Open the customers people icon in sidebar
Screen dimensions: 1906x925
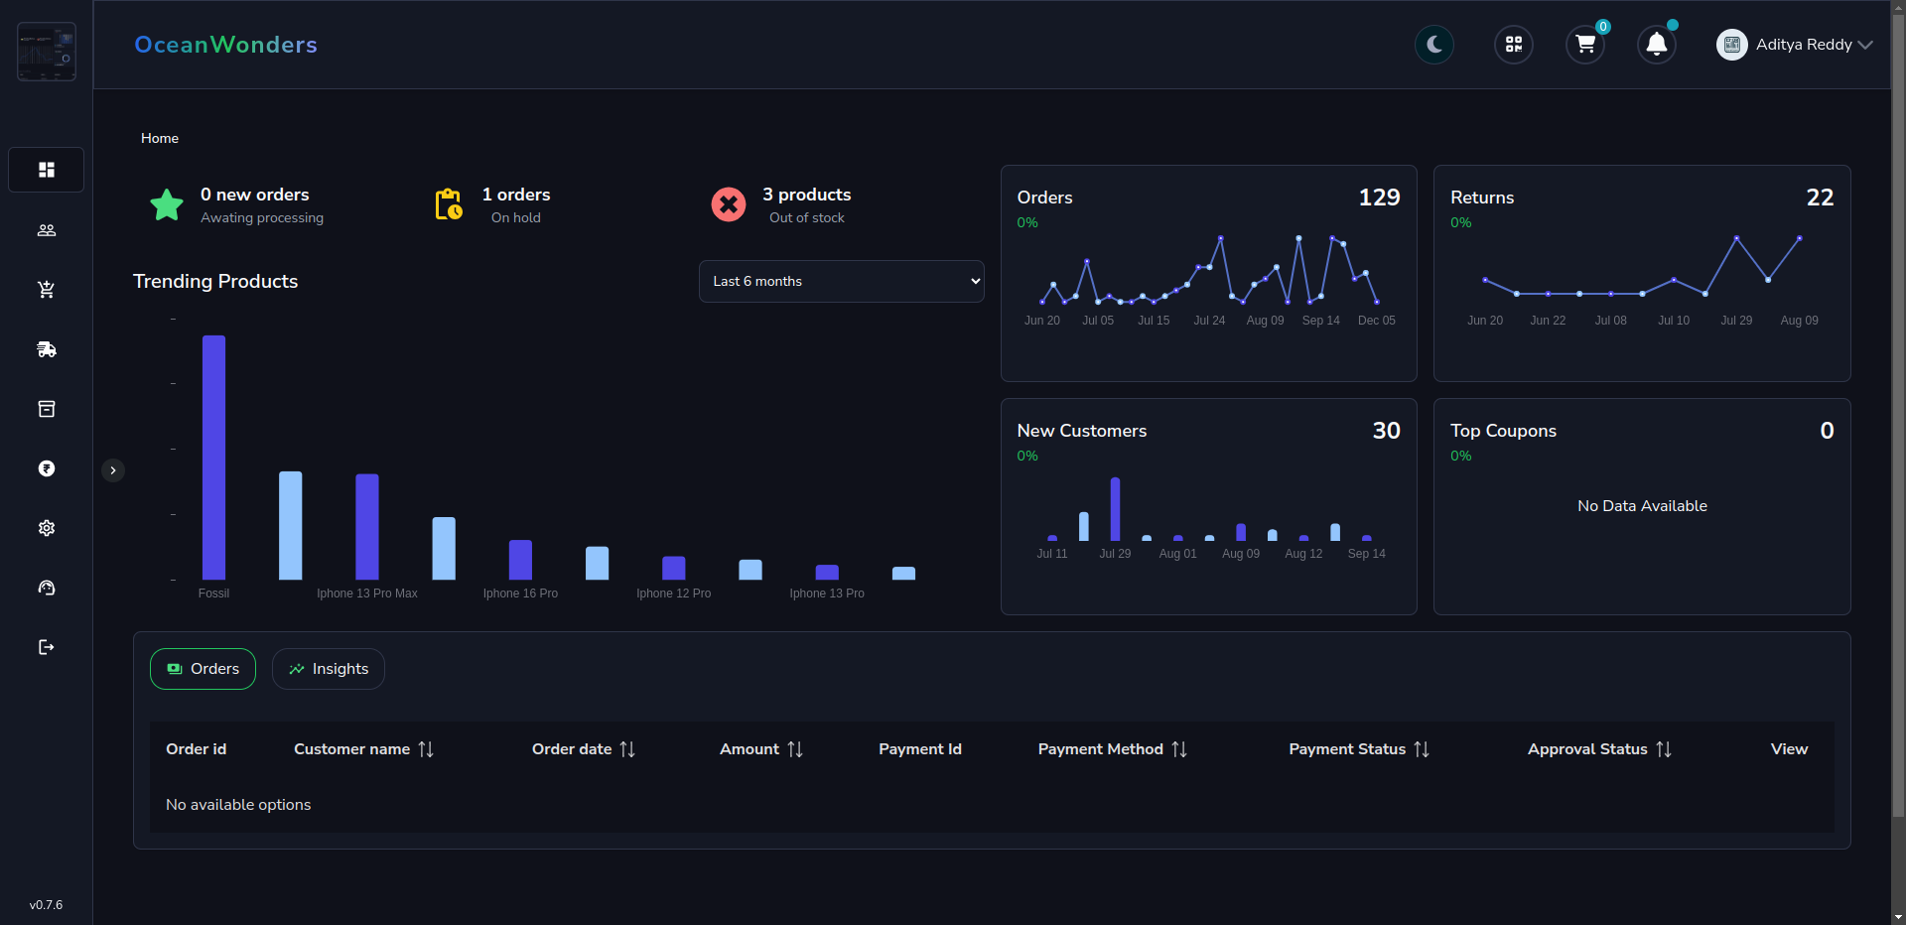[46, 230]
